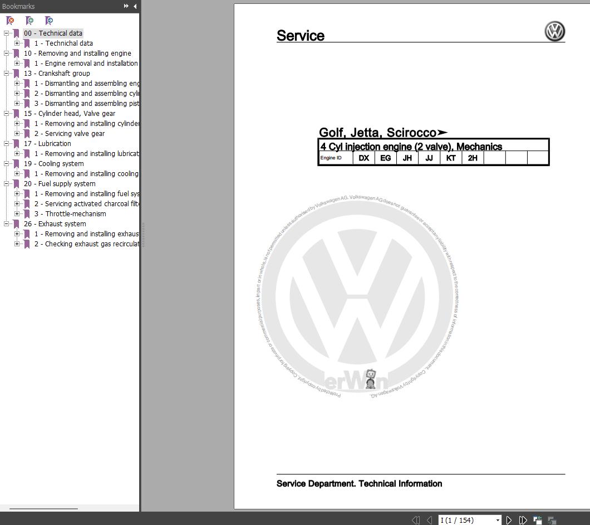Select the 17 - Lubrication bookmark
The width and height of the screenshot is (590, 525).
tap(47, 144)
